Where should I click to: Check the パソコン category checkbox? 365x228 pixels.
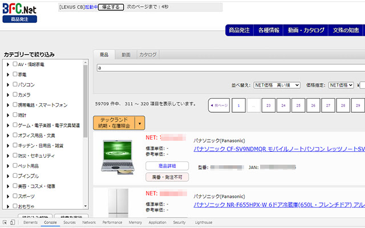(15, 84)
